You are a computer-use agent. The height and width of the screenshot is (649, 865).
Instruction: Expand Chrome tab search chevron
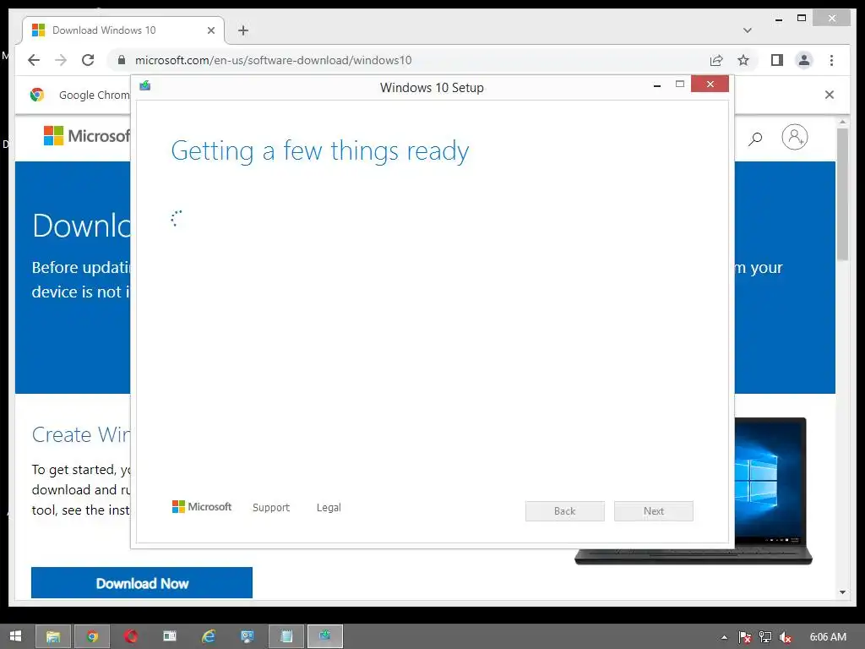pos(748,30)
